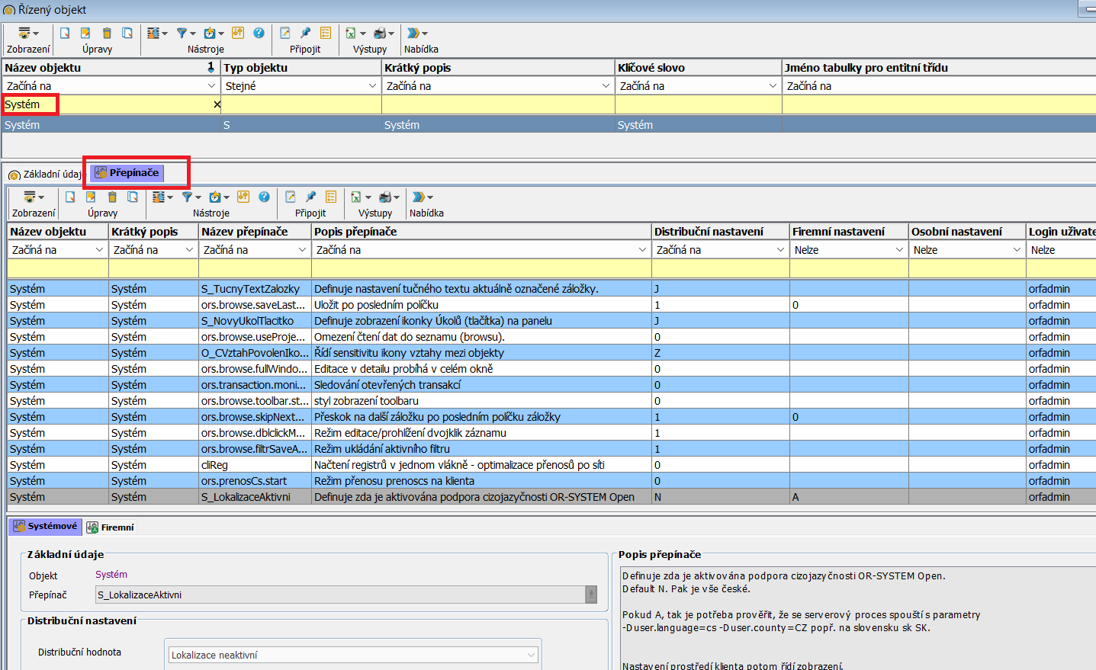Screen dimensions: 1096x670
Task: Click the pushpin icon in the Přepínače toolbar
Action: point(310,197)
